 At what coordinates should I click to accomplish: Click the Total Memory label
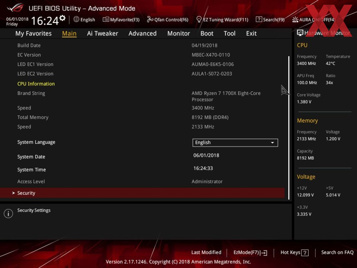pyautogui.click(x=33, y=117)
